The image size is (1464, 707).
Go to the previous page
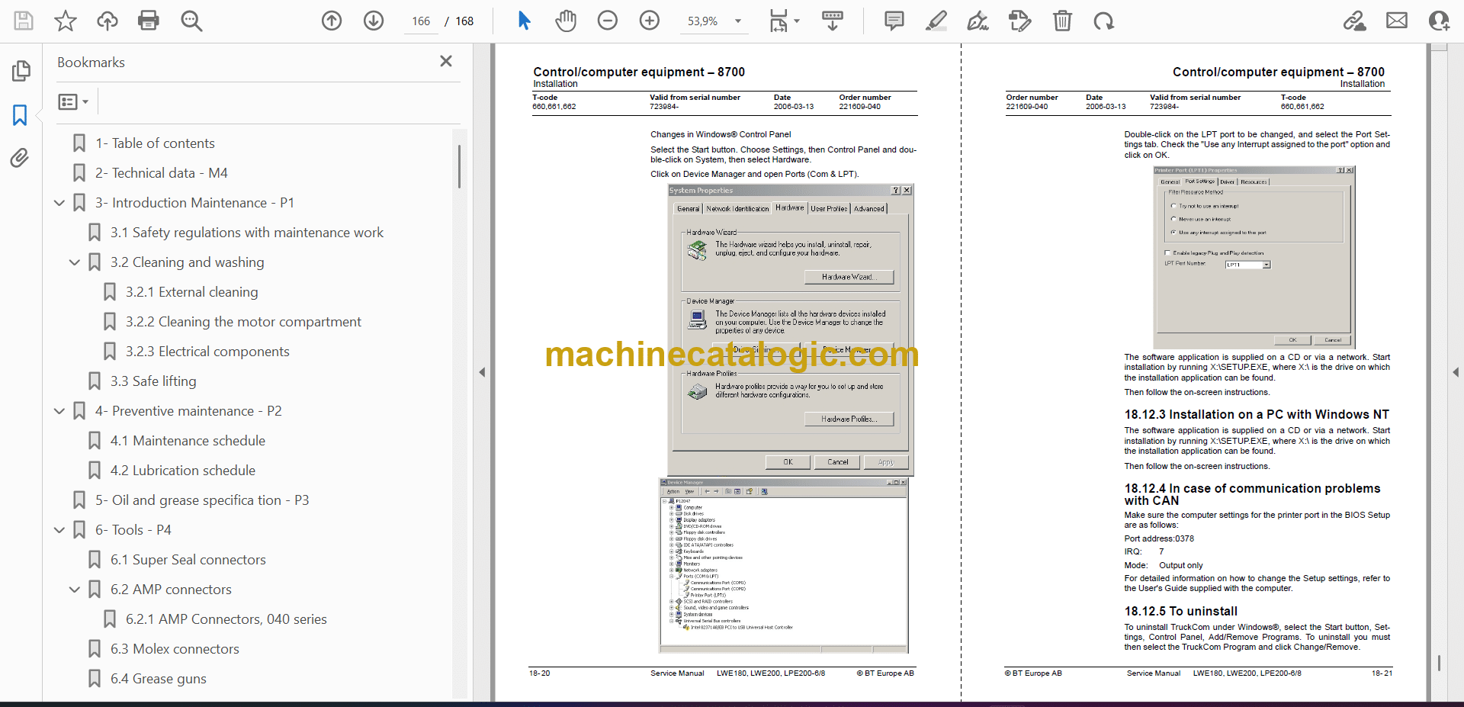pos(332,21)
